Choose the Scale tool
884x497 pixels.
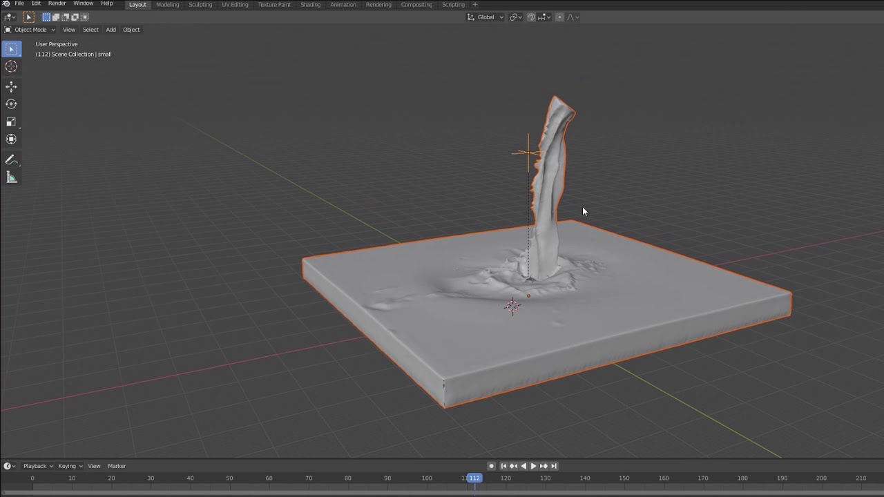pos(11,122)
